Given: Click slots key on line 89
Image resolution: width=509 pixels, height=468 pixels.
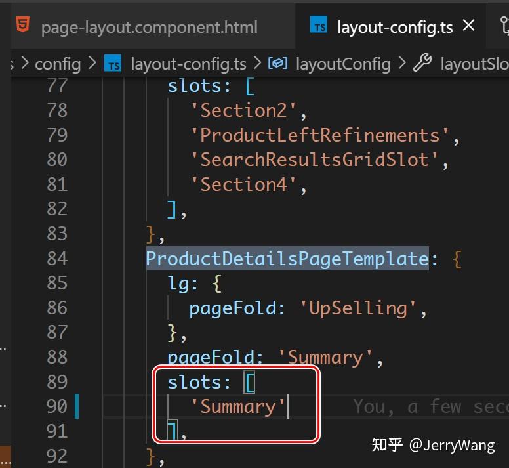Looking at the screenshot, I should click(x=194, y=382).
